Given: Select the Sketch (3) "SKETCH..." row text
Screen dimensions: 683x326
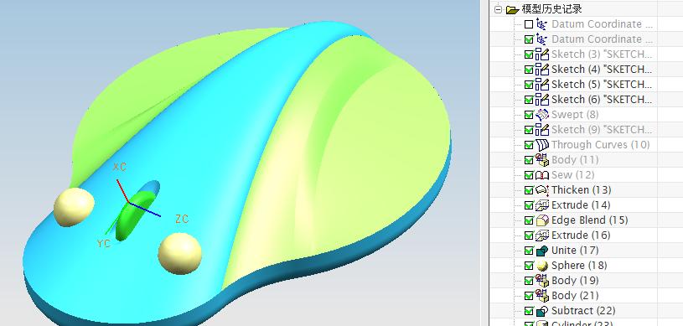Looking at the screenshot, I should coord(602,54).
